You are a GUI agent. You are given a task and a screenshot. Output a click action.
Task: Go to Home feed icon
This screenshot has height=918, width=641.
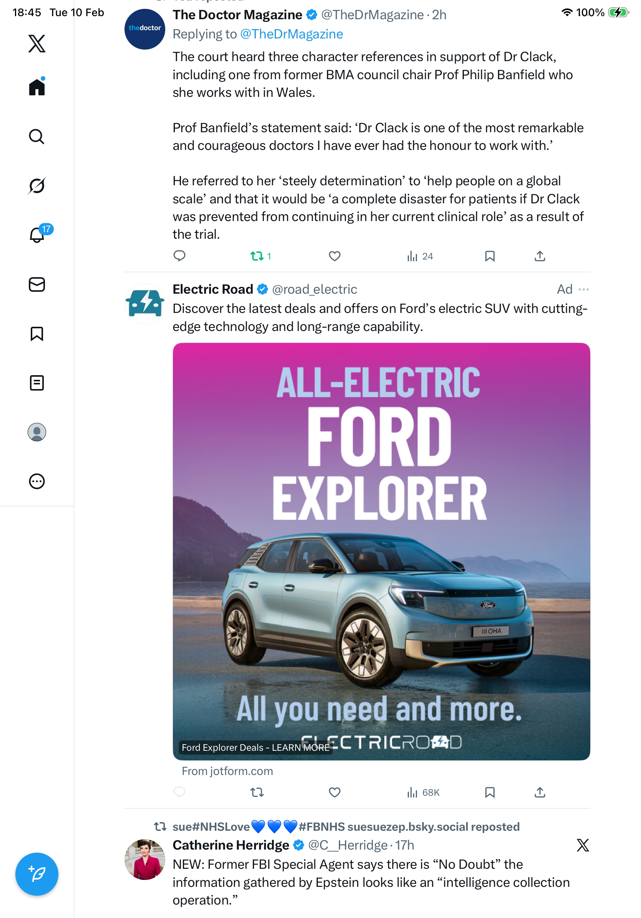(37, 87)
